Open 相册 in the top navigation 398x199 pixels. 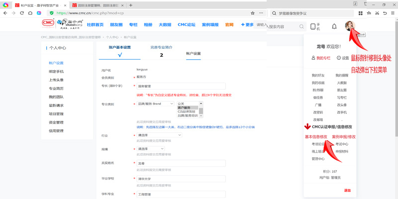pos(148,24)
